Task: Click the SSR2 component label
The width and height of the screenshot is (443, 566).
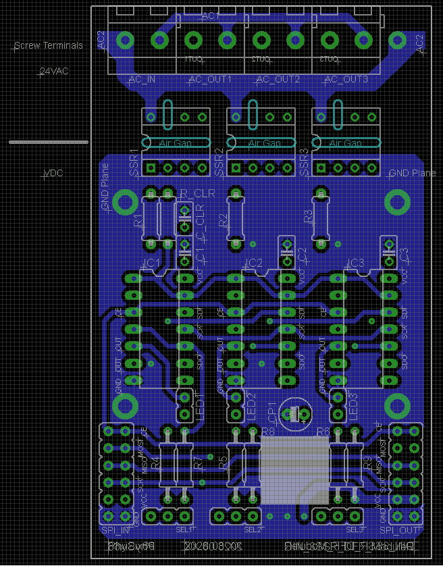Action: [219, 162]
